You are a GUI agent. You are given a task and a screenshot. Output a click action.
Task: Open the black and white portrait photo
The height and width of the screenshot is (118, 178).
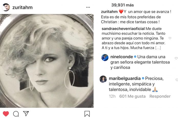tap(47, 61)
